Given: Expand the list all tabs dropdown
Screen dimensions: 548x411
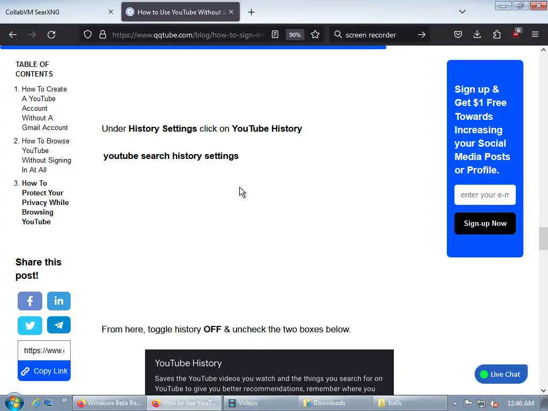Looking at the screenshot, I should (462, 12).
